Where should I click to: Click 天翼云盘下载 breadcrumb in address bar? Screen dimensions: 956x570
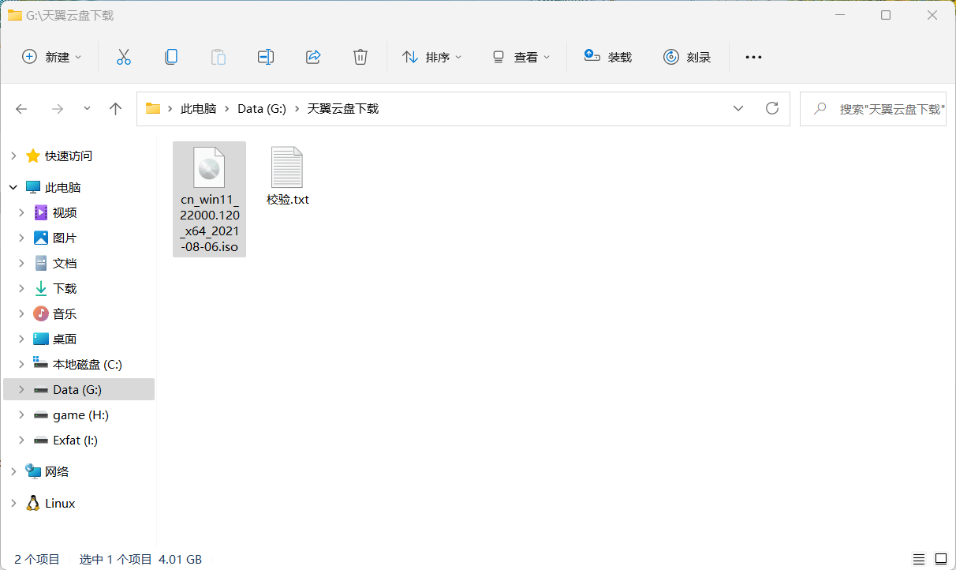343,109
